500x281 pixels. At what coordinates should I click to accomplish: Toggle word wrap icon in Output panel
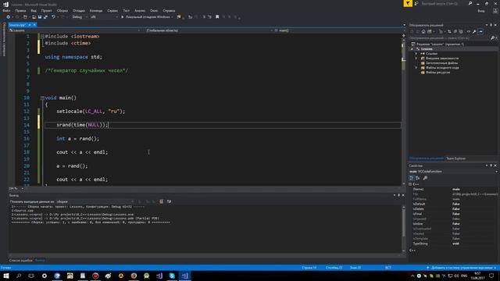point(169,201)
